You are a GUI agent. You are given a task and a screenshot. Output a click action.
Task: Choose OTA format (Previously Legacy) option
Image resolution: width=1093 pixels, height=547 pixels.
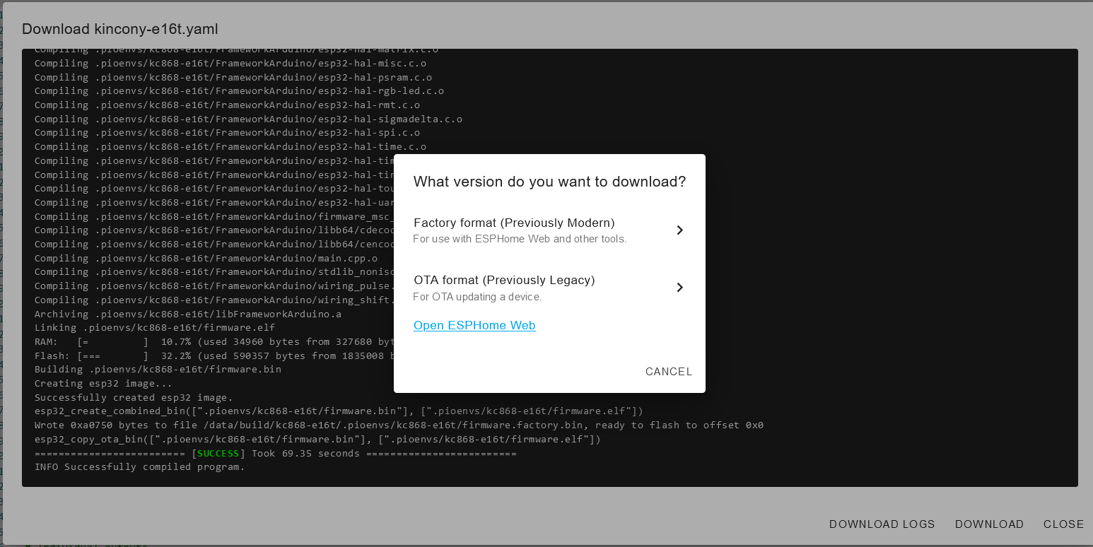tap(549, 288)
